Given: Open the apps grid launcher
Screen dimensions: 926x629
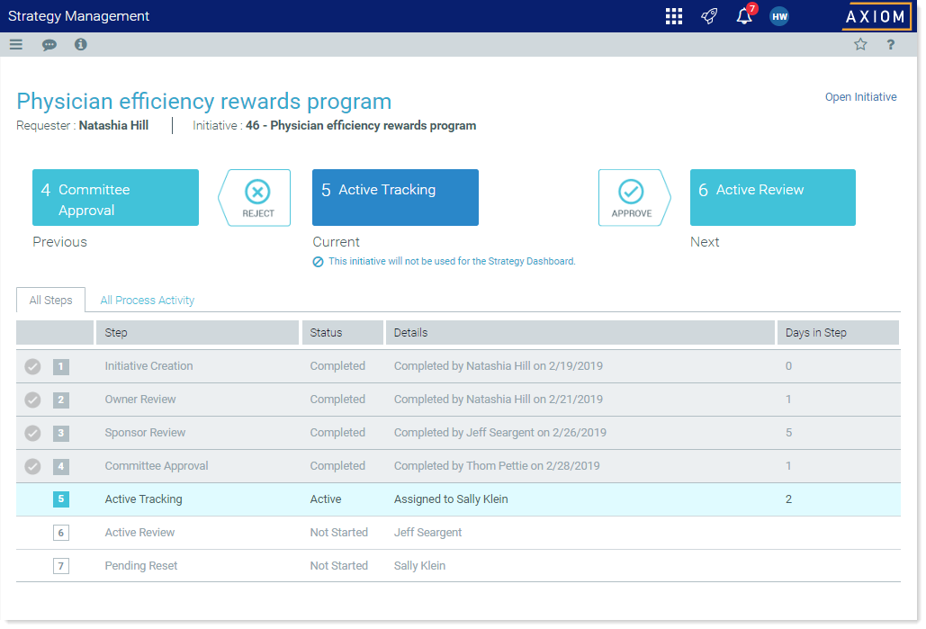Looking at the screenshot, I should (x=673, y=16).
